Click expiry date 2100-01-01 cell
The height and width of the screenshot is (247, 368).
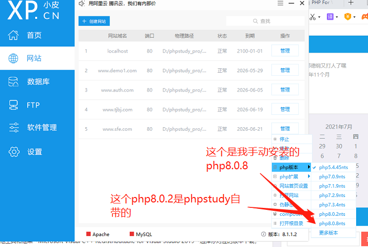(x=250, y=51)
